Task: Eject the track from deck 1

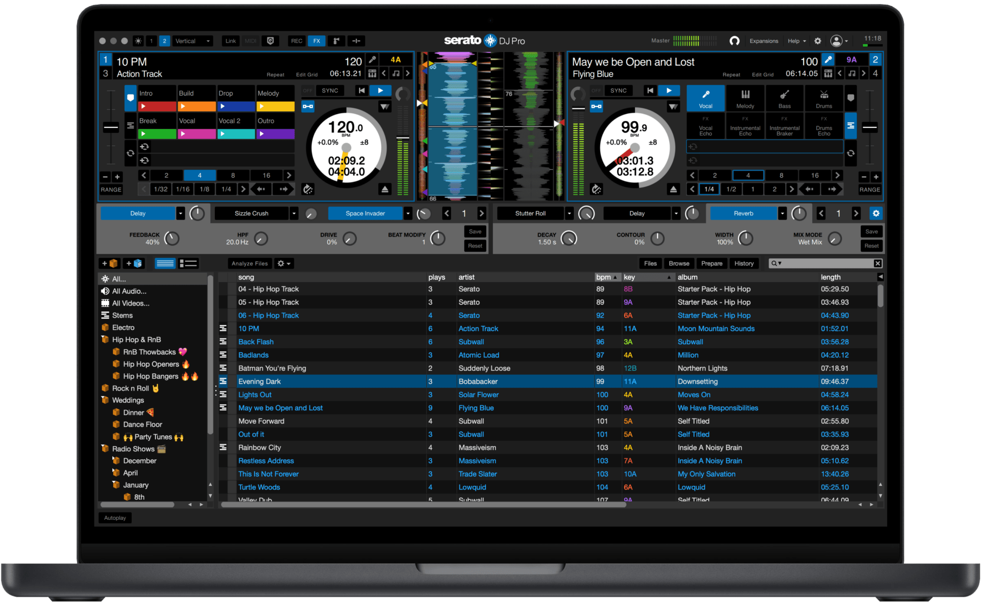Action: tap(385, 189)
